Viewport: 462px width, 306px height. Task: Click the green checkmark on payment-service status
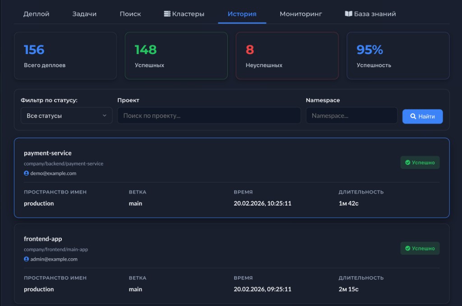[x=407, y=163]
